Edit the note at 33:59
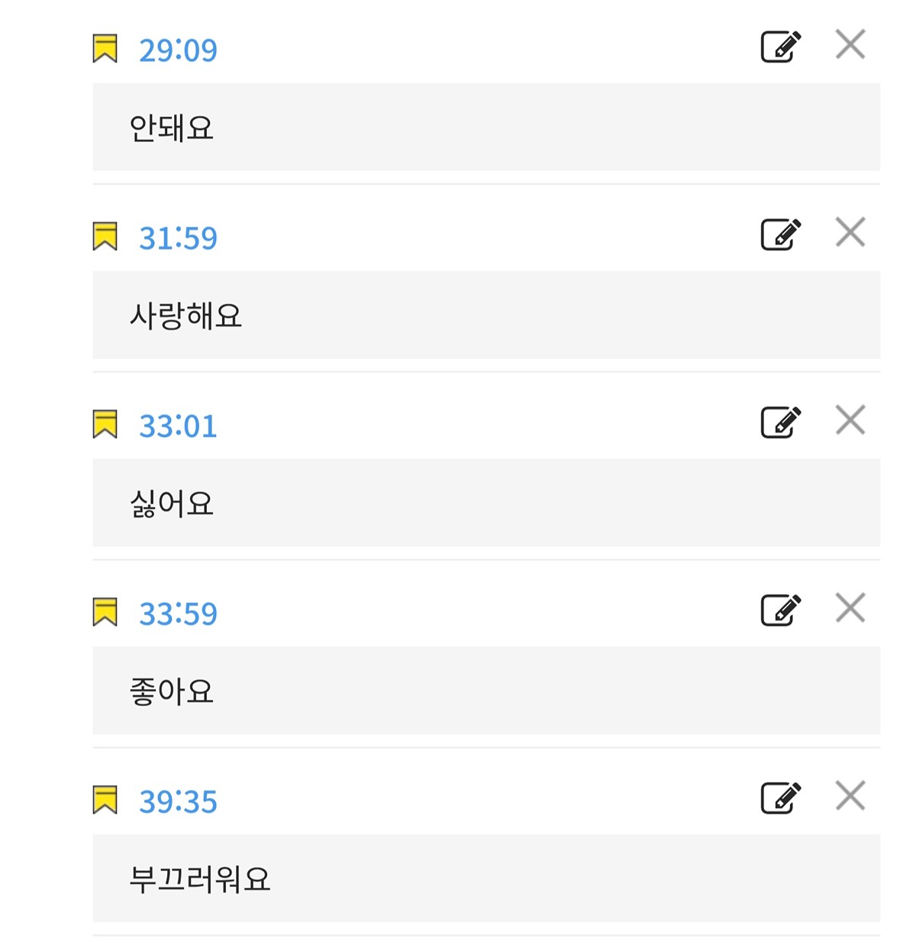Viewport: 916px width, 945px height. tap(781, 610)
